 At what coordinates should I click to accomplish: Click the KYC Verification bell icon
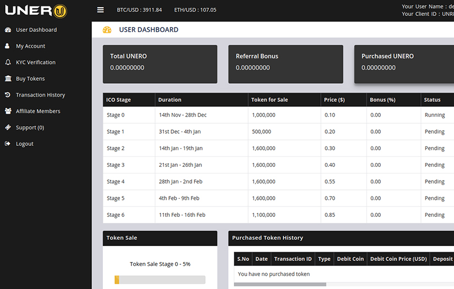click(x=8, y=62)
